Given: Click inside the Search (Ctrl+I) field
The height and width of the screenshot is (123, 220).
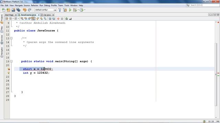Looking at the screenshot, I should (204, 5).
